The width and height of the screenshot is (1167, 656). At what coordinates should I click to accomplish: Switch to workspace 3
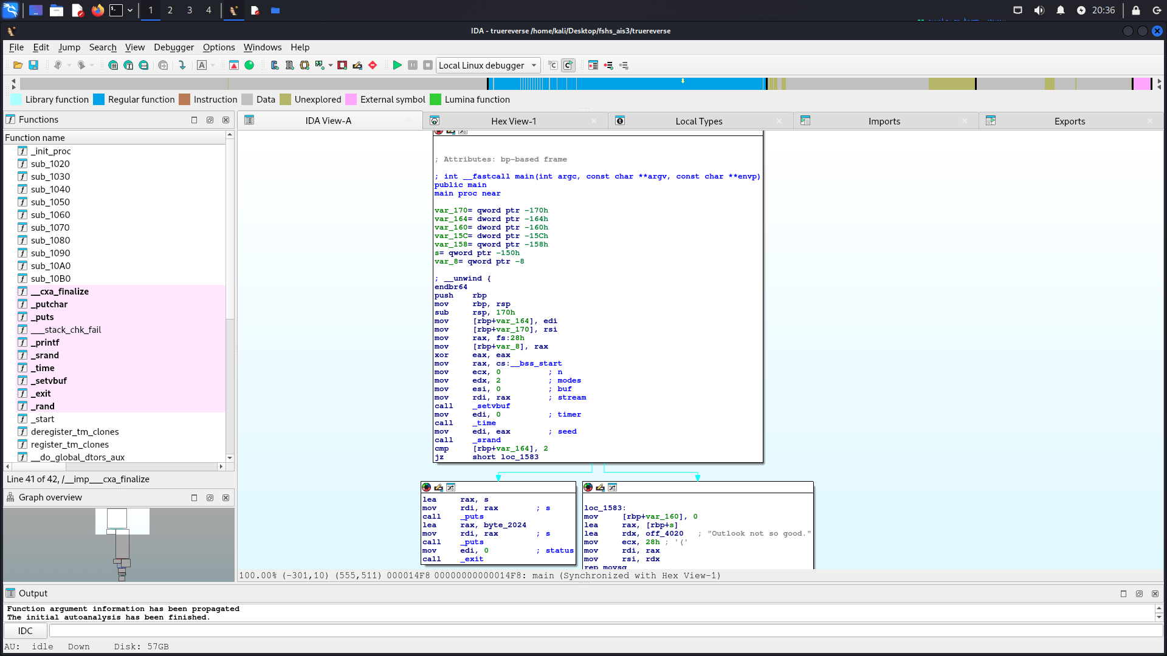(x=189, y=10)
